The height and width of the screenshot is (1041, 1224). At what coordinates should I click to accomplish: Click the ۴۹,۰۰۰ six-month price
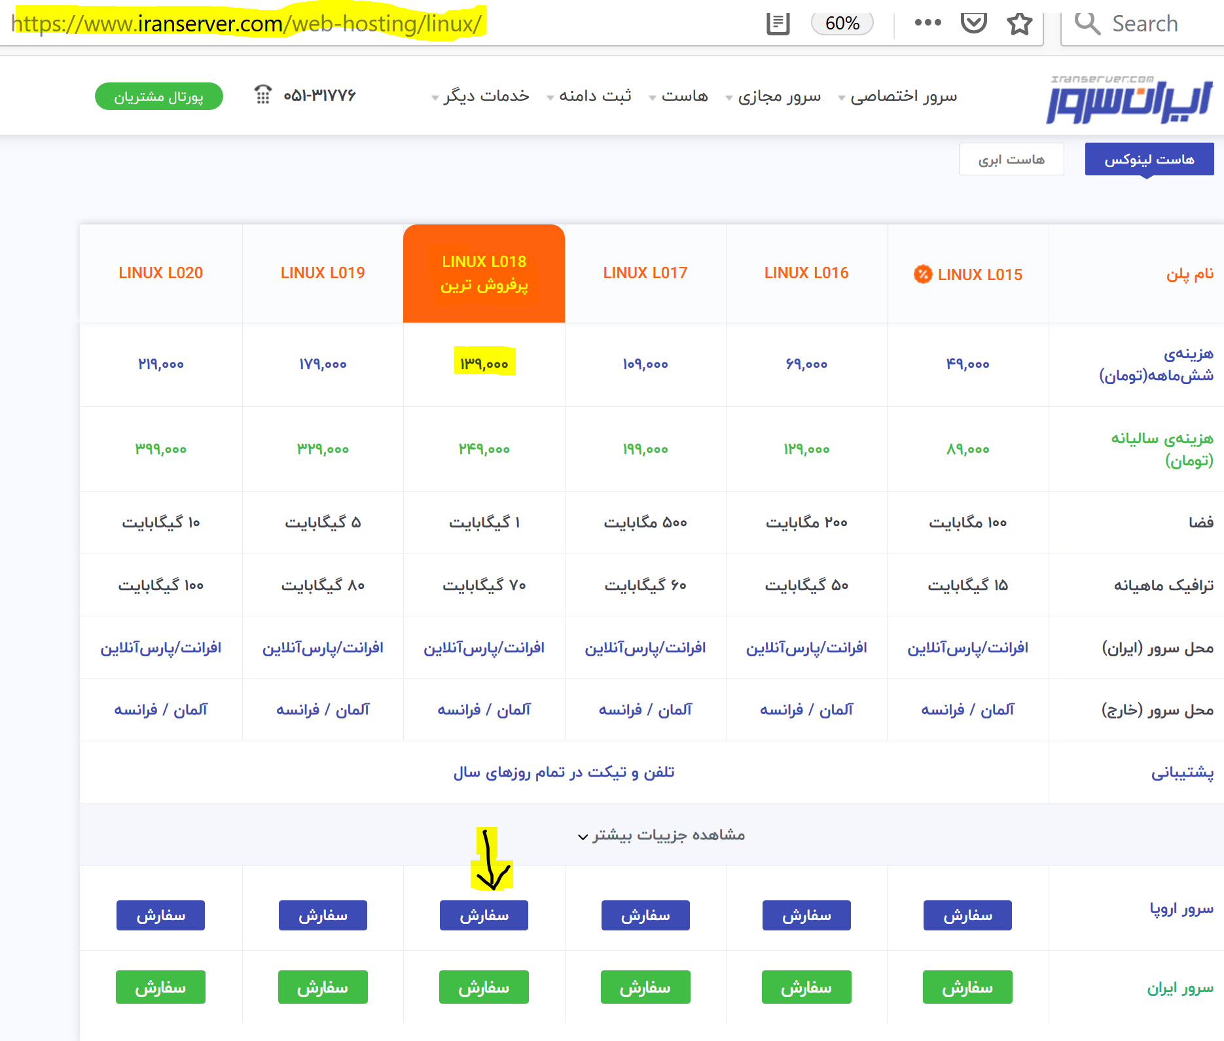click(967, 364)
